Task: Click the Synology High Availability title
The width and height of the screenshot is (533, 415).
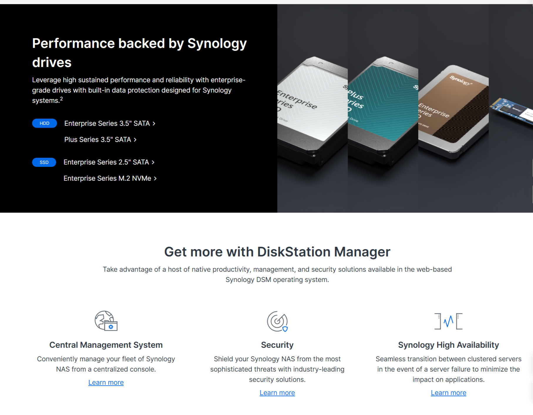Action: 448,345
